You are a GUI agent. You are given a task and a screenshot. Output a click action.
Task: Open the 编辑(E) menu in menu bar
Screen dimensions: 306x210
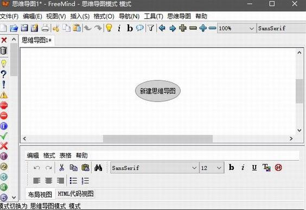tap(32, 16)
